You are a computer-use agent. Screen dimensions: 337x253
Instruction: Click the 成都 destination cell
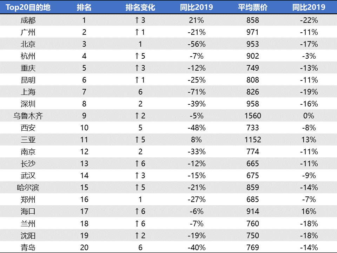28,20
